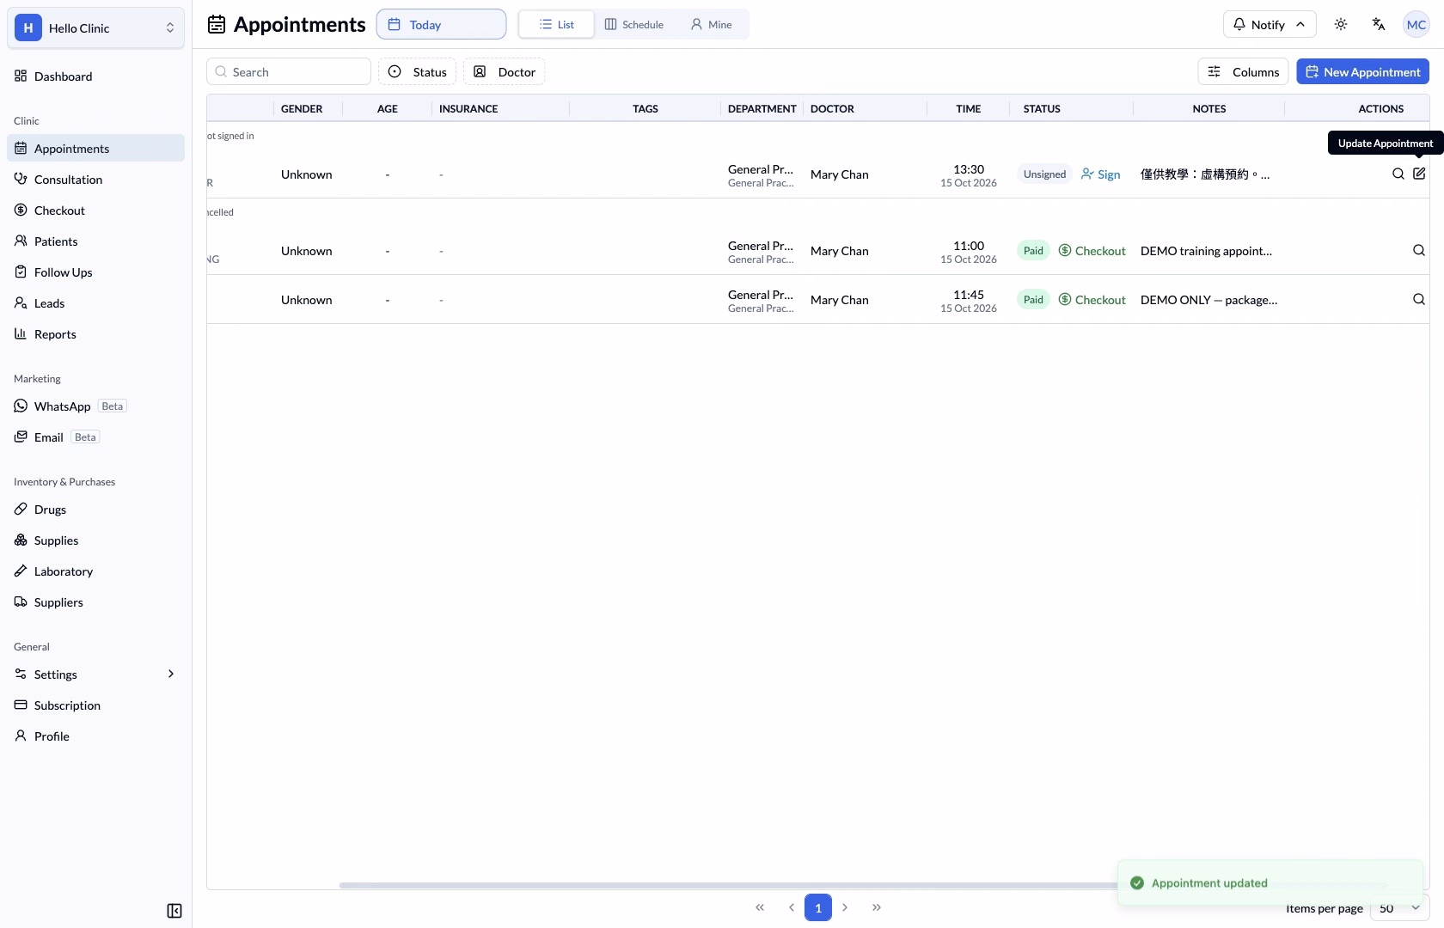Open Checkout for 11:45 appointment
Image resolution: width=1444 pixels, height=928 pixels.
tap(1092, 300)
